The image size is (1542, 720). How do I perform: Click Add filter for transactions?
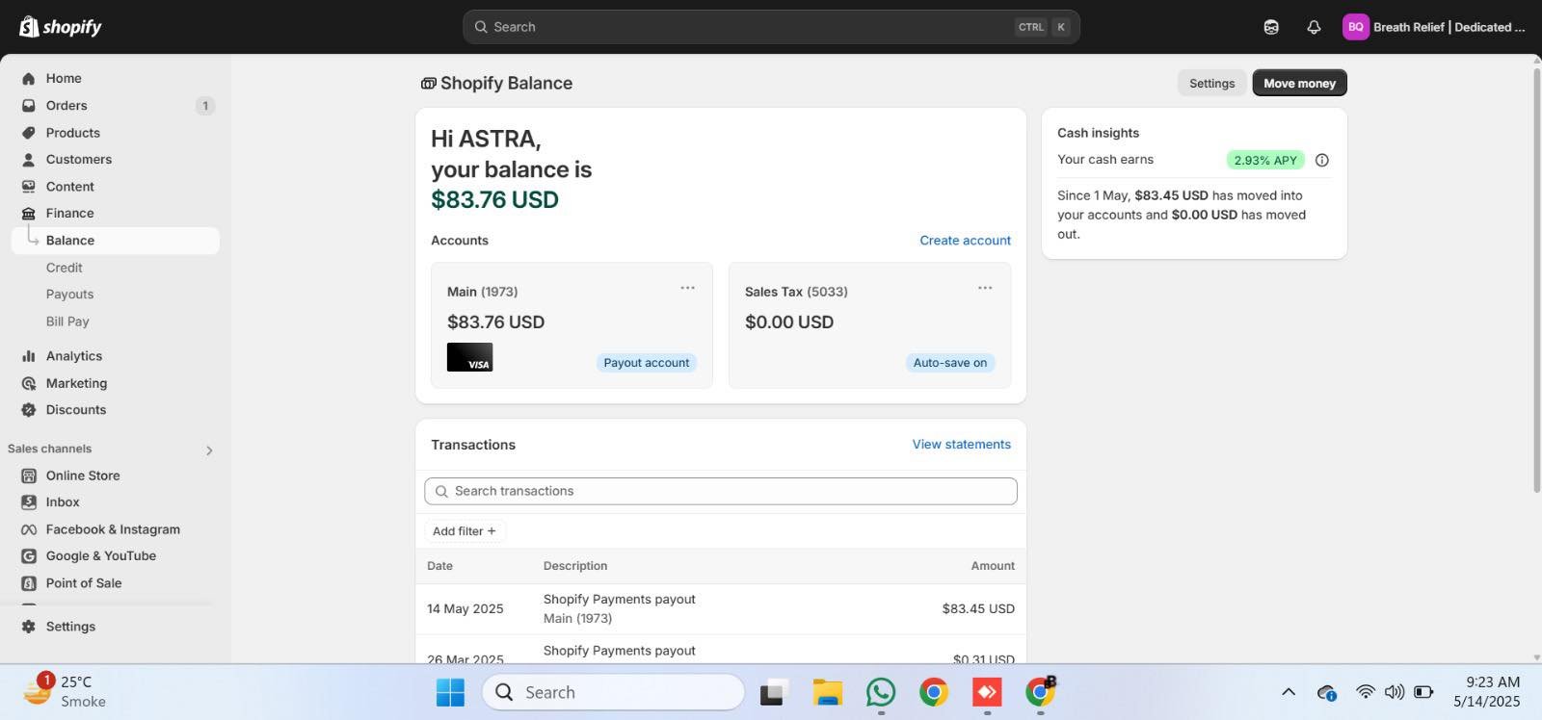pyautogui.click(x=465, y=531)
